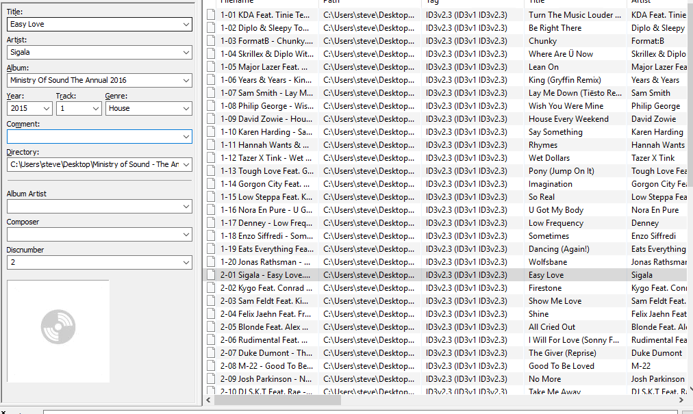693x414 pixels.
Task: Click the title cell Turn The Music Louder
Action: click(575, 15)
